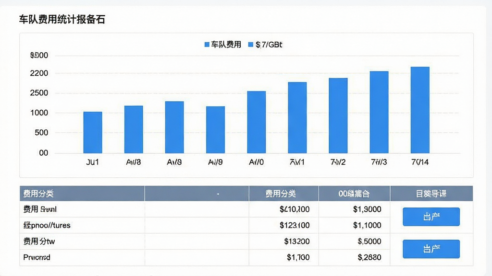Click the $7/GBt legend label
492x276 pixels.
[269, 45]
